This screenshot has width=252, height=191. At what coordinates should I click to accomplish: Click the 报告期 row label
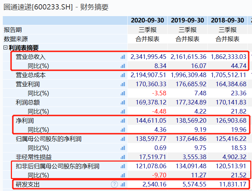13,30
